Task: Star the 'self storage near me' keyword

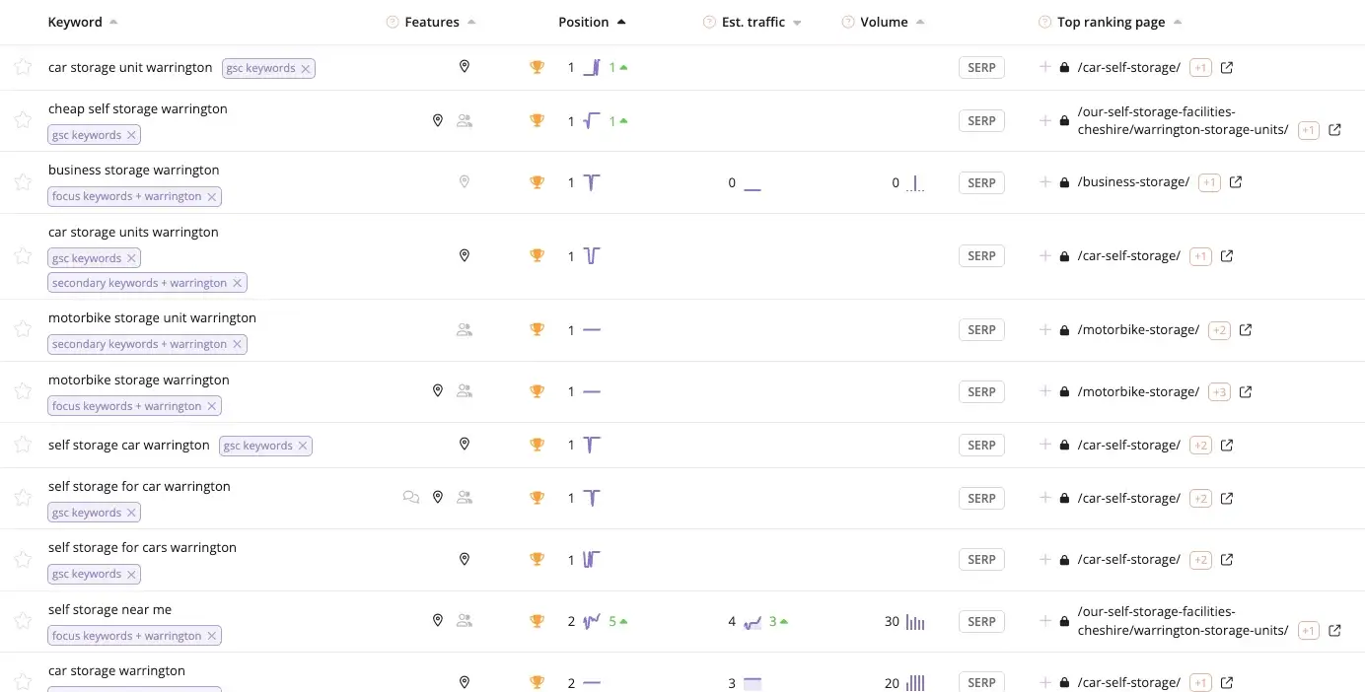Action: coord(23,621)
